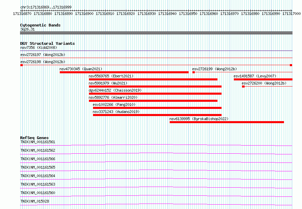Open transcript TNIK|NM_001161560
The image size is (302, 209).
38,193
